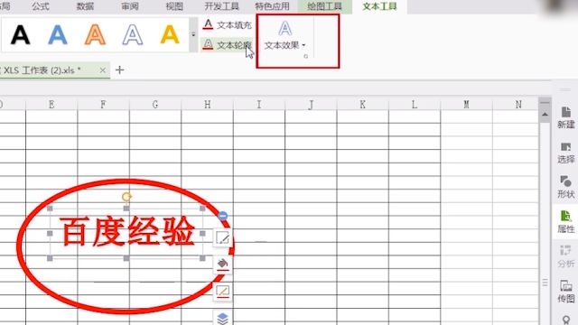The width and height of the screenshot is (578, 325).
Task: Apply blue WordArt text style preset
Action: [58, 35]
